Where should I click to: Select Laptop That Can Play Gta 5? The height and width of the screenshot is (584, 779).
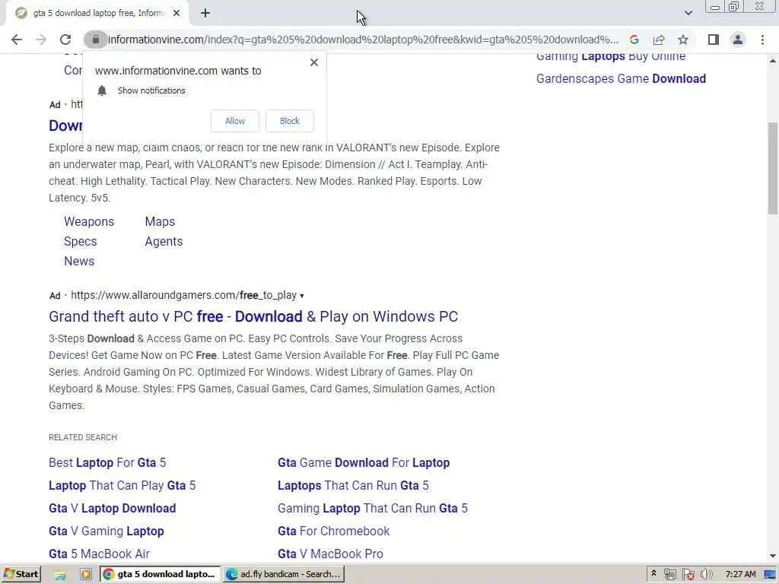(122, 486)
